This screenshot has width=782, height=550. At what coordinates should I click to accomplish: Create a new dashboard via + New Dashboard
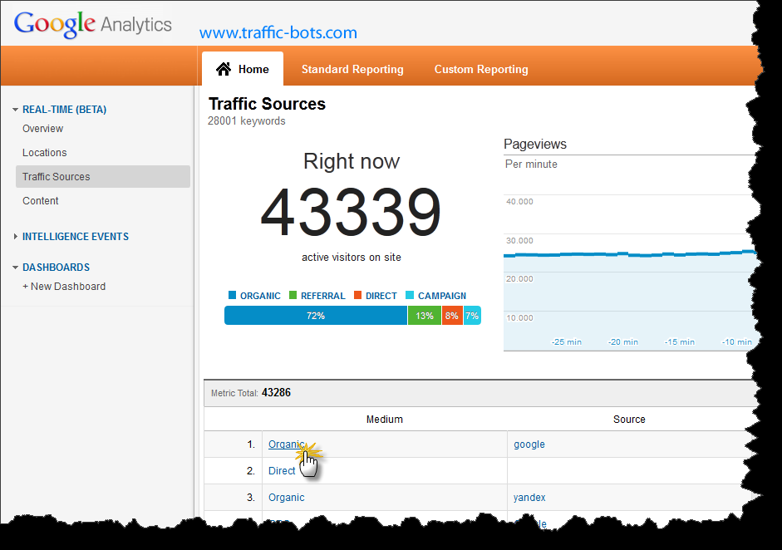click(x=64, y=287)
